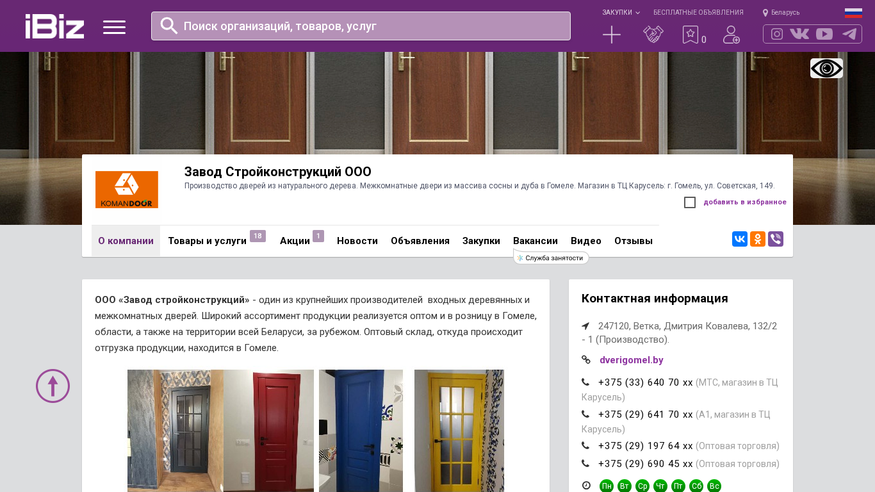Click the iBiz logo
Viewport: 875px width, 492px height.
[54, 26]
